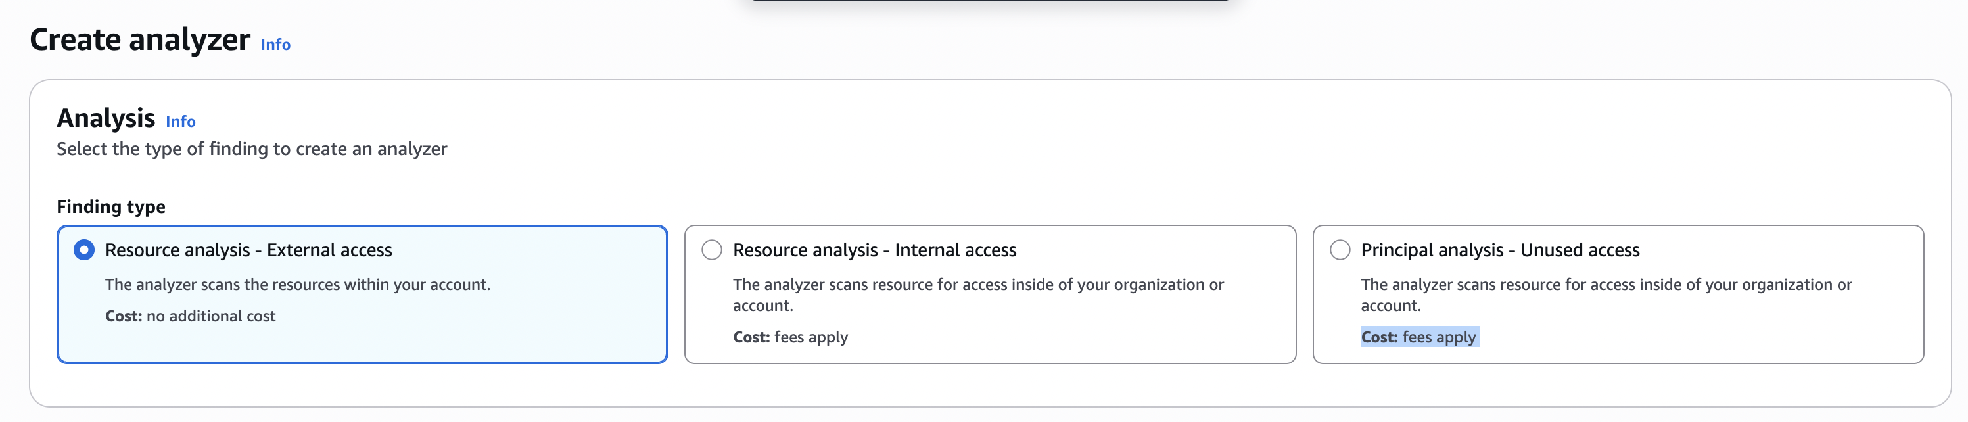Click the 'Resource analysis - External access' label

tap(248, 250)
